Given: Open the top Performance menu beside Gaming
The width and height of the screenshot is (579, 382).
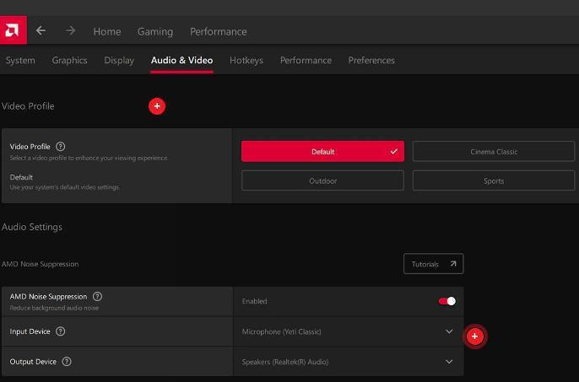Looking at the screenshot, I should pos(219,32).
